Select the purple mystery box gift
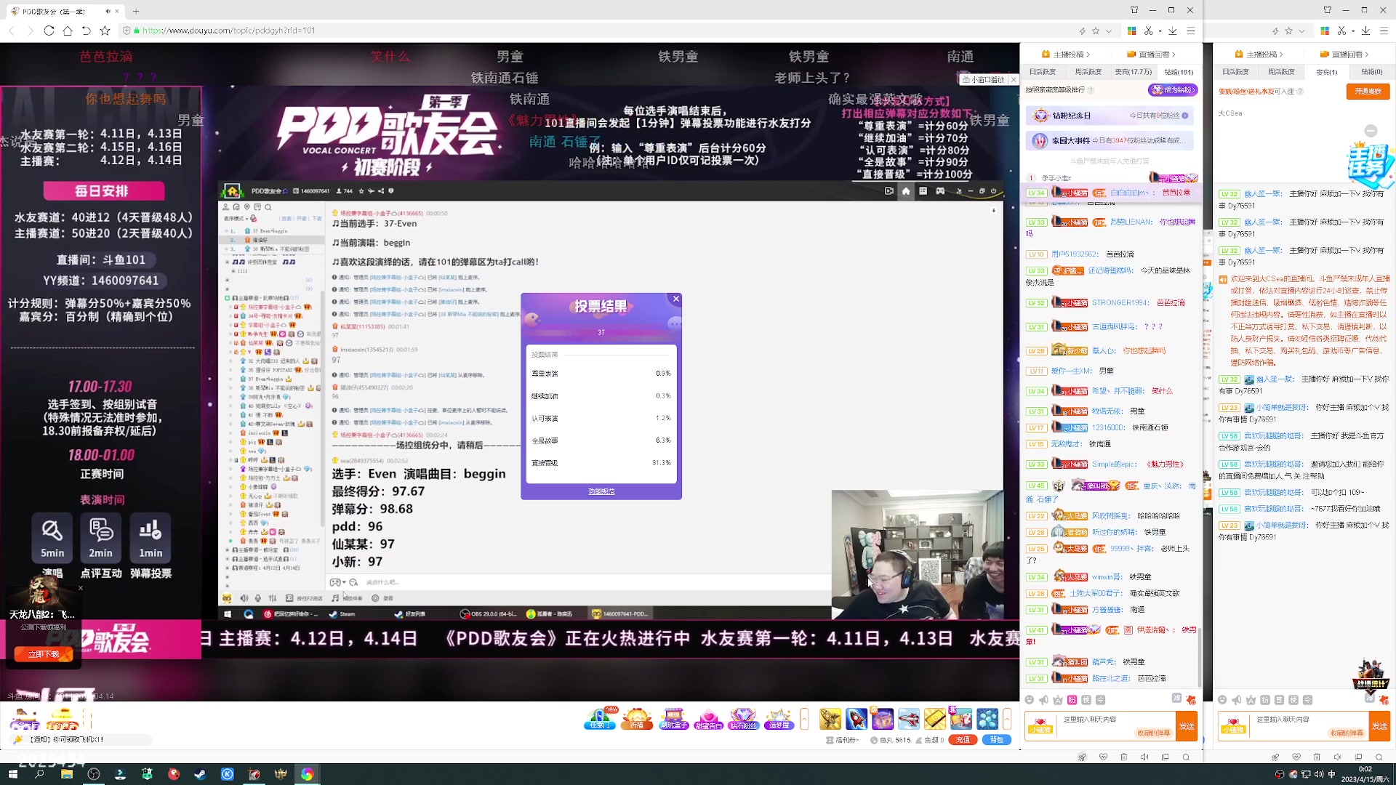The height and width of the screenshot is (785, 1396). point(882,719)
